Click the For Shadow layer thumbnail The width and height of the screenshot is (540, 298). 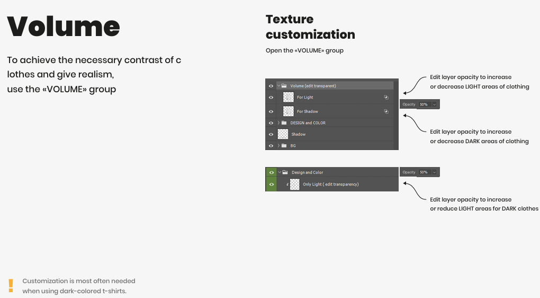[x=288, y=111]
